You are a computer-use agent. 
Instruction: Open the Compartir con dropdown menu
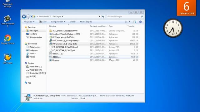(58, 22)
